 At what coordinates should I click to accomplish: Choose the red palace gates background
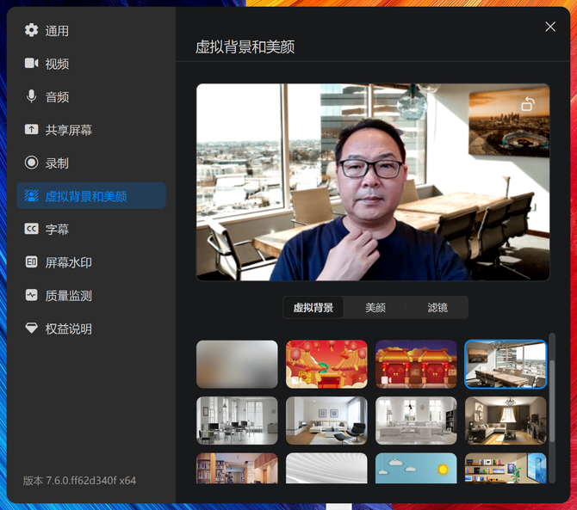416,364
